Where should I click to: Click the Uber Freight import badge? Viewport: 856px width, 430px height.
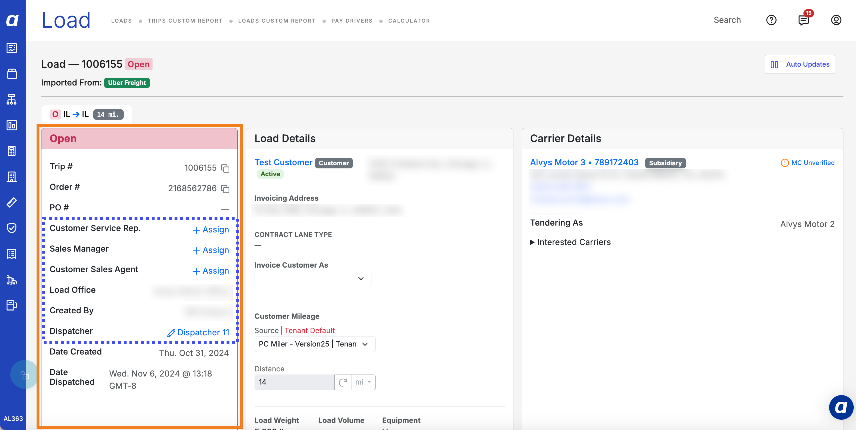coord(127,83)
